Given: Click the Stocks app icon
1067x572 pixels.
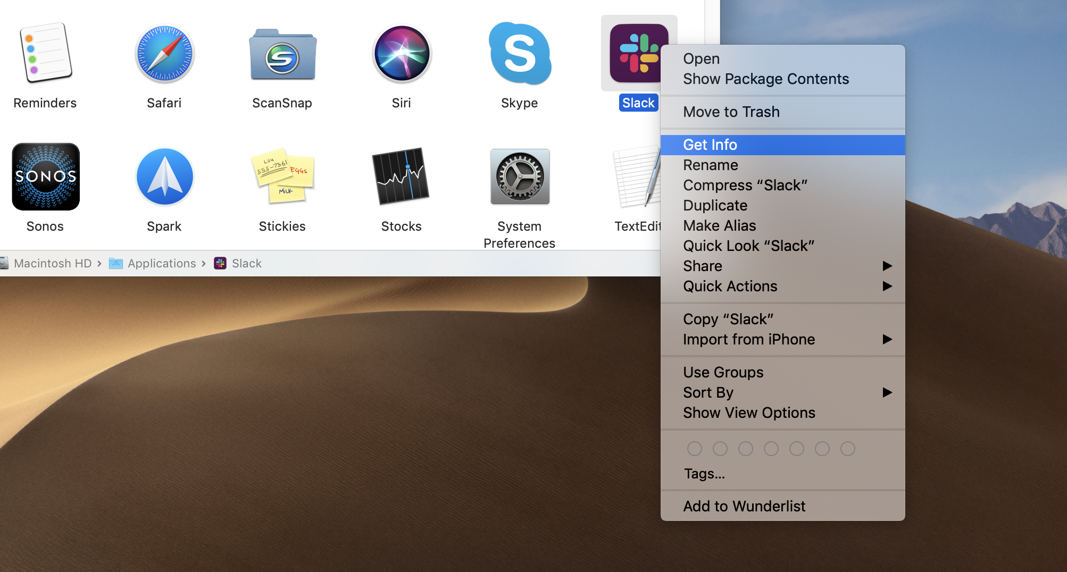Looking at the screenshot, I should 402,176.
